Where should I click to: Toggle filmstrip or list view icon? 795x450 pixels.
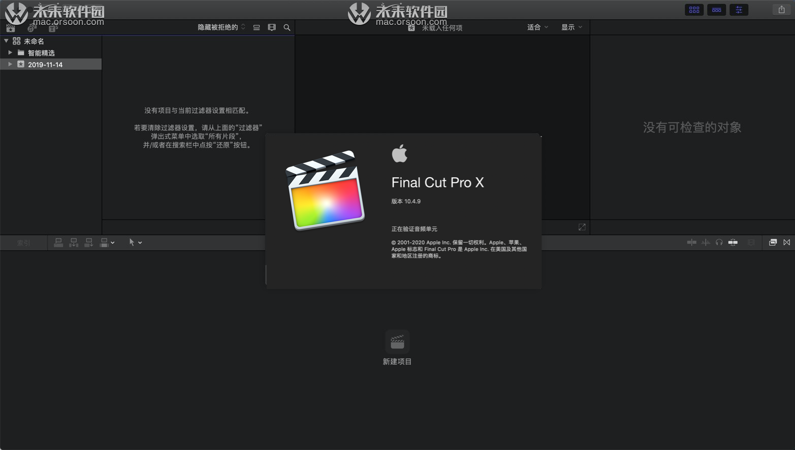click(x=257, y=27)
